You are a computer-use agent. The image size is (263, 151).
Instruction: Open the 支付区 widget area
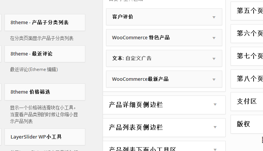pyautogui.click(x=247, y=102)
